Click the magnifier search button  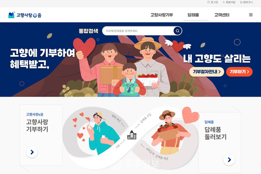point(178,31)
